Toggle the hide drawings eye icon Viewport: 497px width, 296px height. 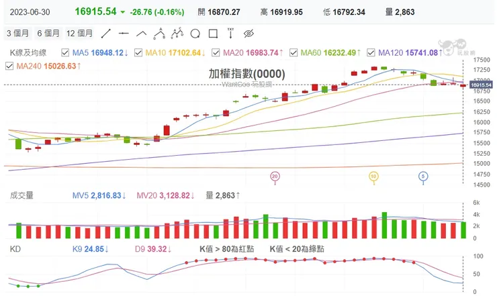pos(248,34)
